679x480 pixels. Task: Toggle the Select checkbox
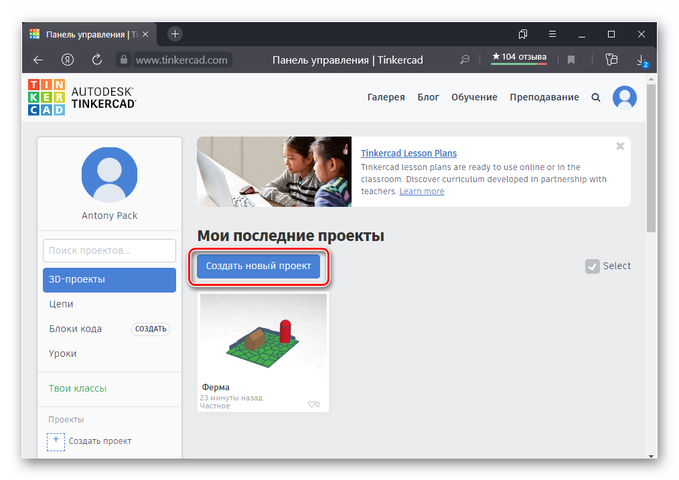[x=592, y=266]
